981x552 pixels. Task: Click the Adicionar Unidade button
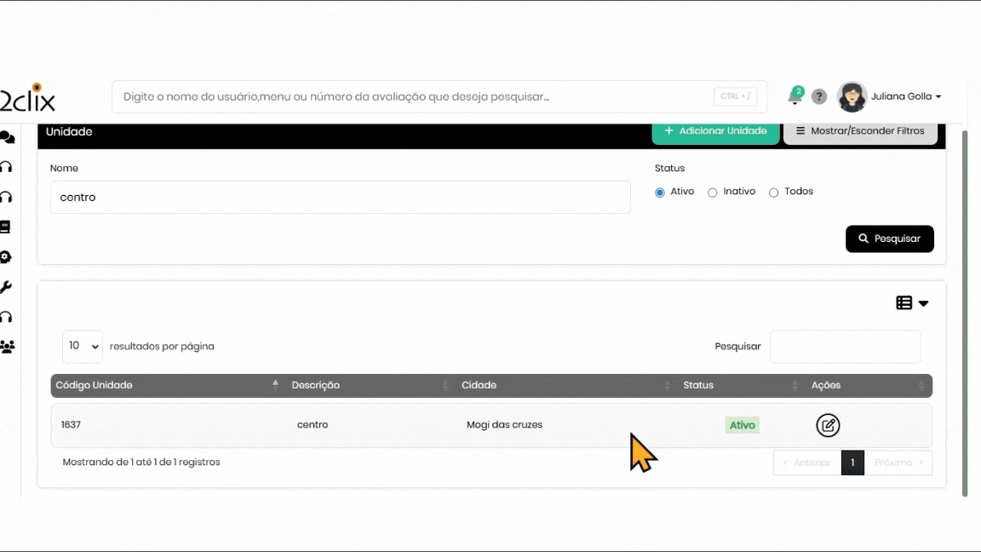(715, 132)
